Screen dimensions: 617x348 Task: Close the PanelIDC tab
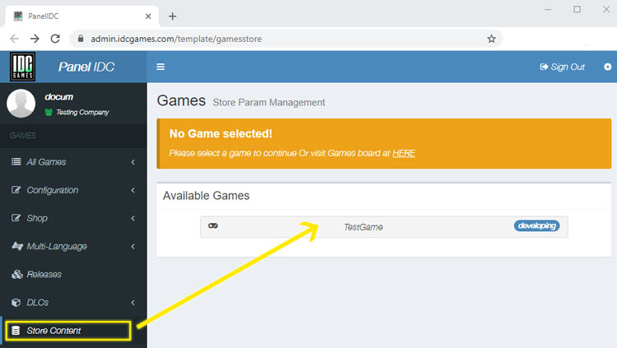coord(148,16)
